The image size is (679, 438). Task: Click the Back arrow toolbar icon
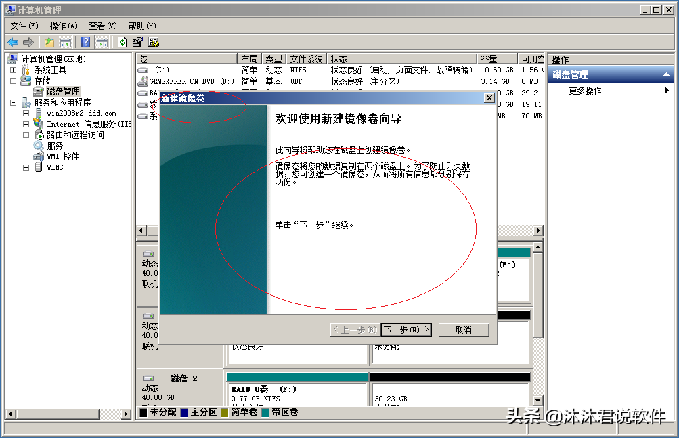[x=13, y=42]
